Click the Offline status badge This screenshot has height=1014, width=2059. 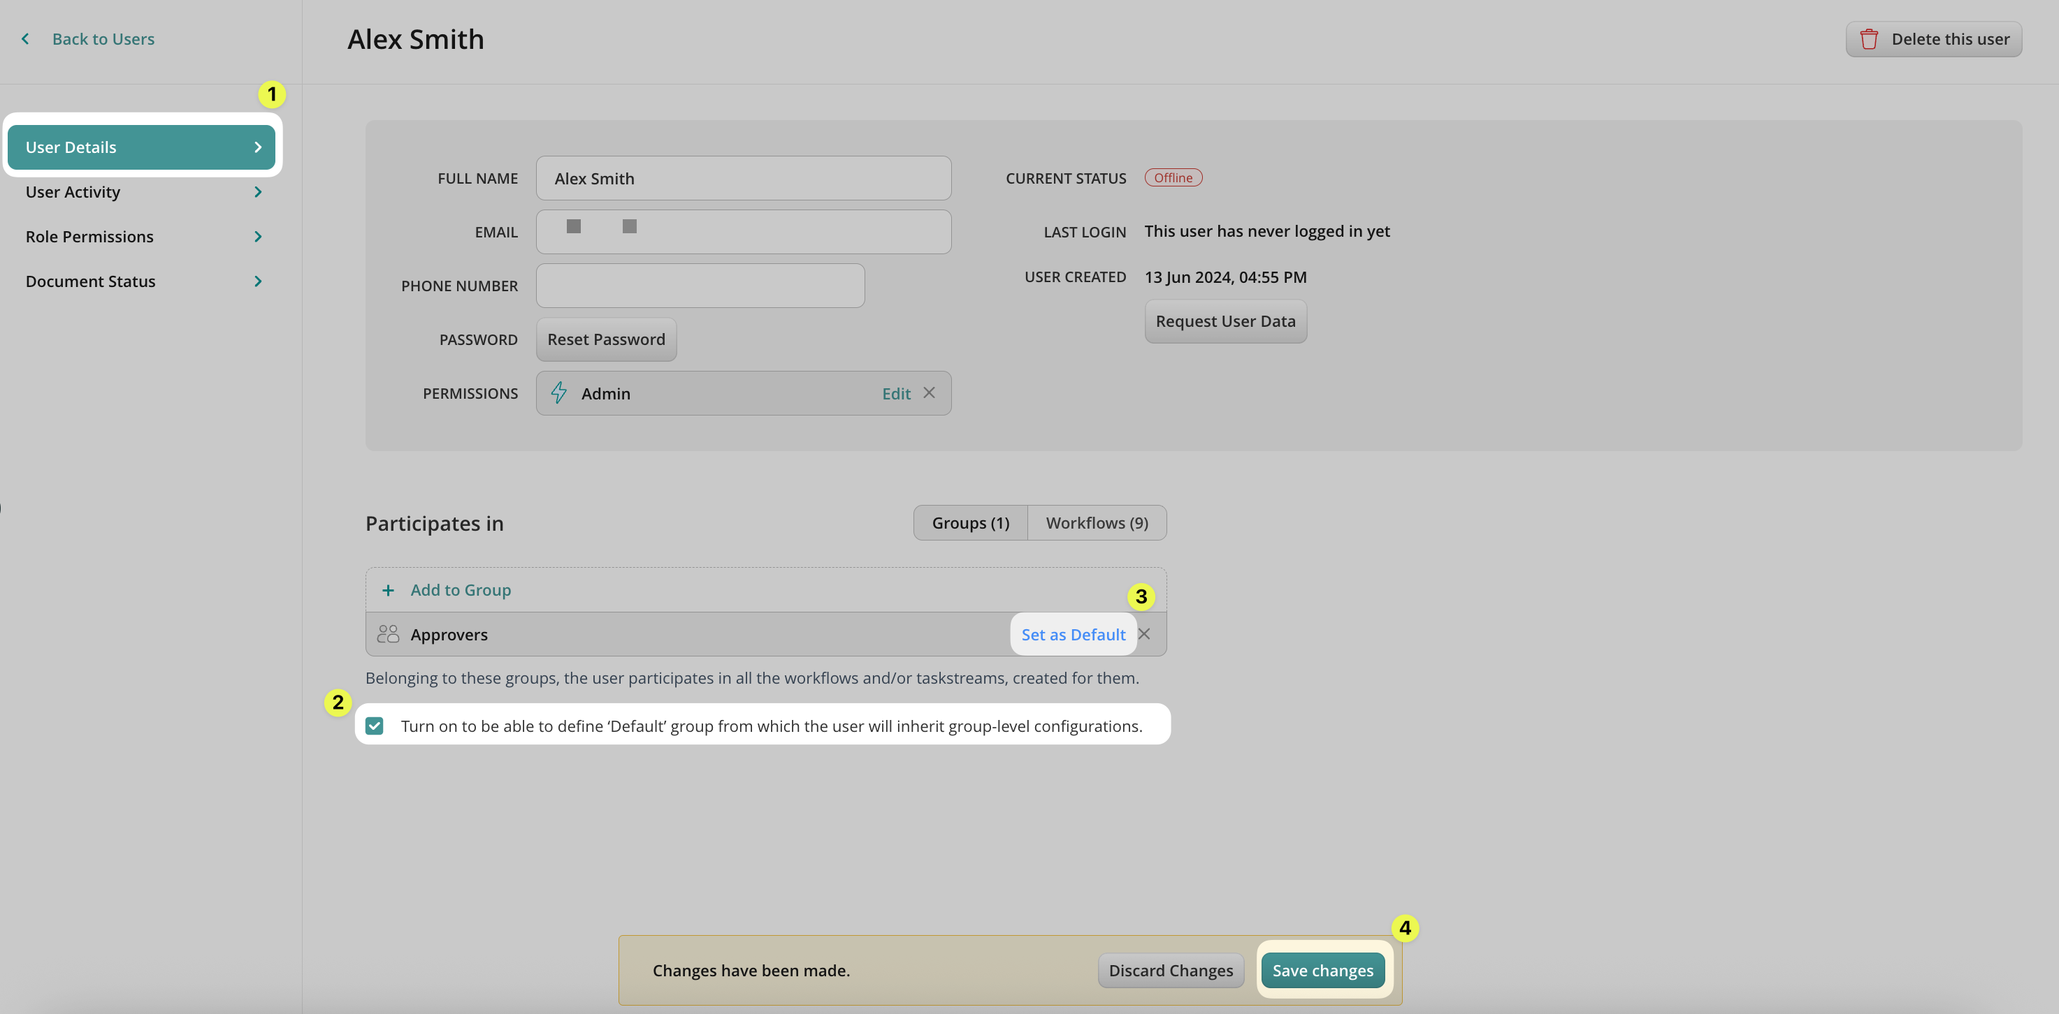(1173, 178)
